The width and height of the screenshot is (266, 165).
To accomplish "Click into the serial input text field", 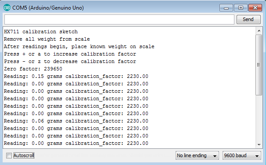I will tap(119, 19).
